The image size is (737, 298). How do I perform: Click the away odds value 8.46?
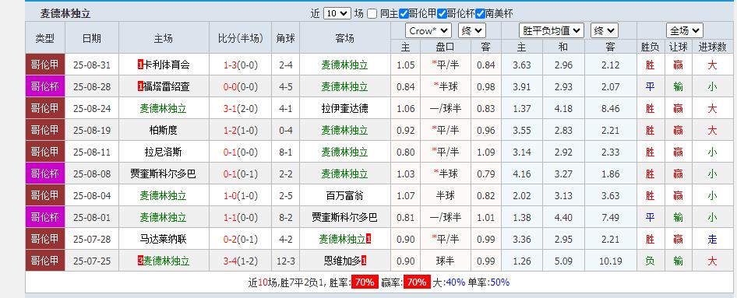(611, 108)
